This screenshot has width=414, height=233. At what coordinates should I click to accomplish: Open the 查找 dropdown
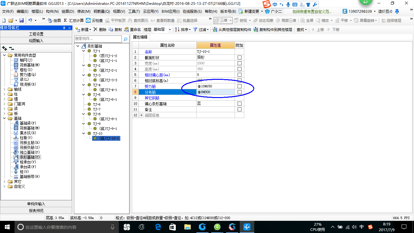coord(302,29)
